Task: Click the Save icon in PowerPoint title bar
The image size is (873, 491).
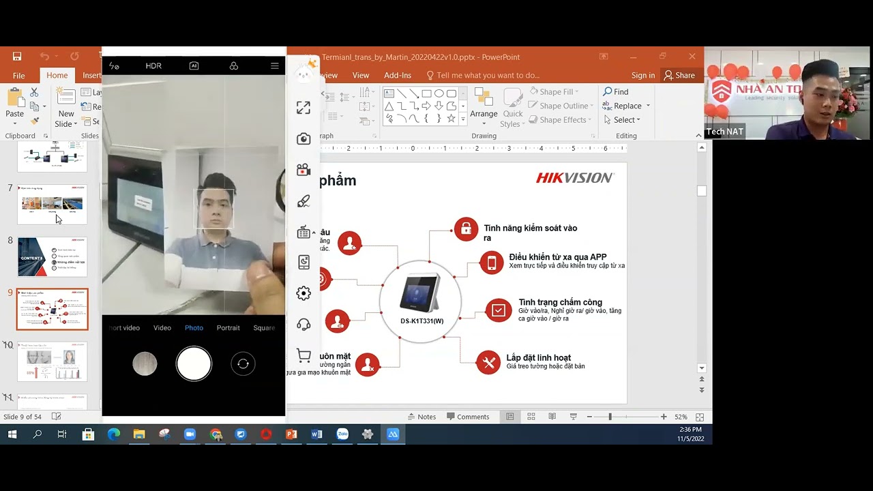Action: point(17,57)
